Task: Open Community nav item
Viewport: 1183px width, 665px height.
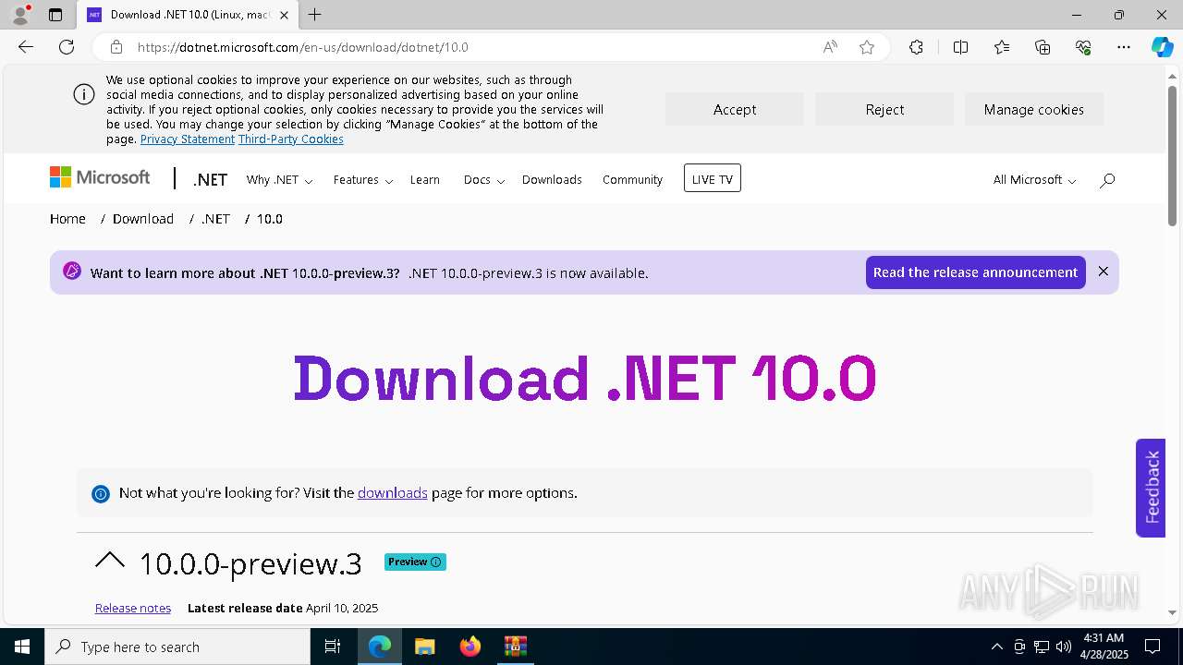Action: (x=632, y=180)
